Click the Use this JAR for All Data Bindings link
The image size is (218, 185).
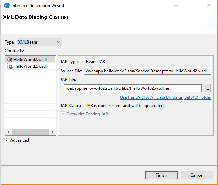151,97
